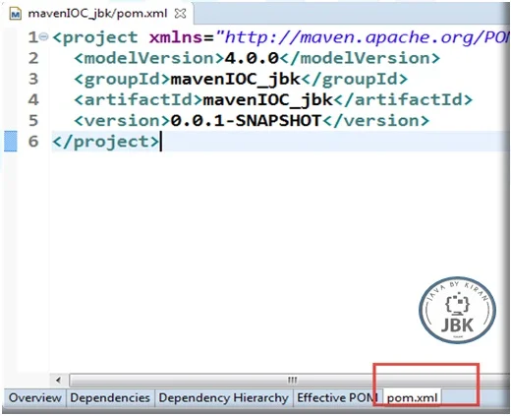The height and width of the screenshot is (416, 511).
Task: Click the modelVersion value 4.0.0
Action: (x=252, y=58)
